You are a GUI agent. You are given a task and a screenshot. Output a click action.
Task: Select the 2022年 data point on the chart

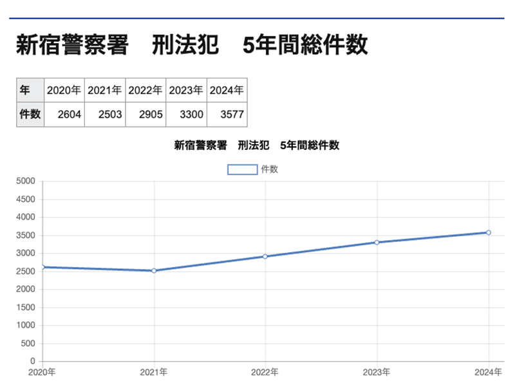click(x=265, y=256)
